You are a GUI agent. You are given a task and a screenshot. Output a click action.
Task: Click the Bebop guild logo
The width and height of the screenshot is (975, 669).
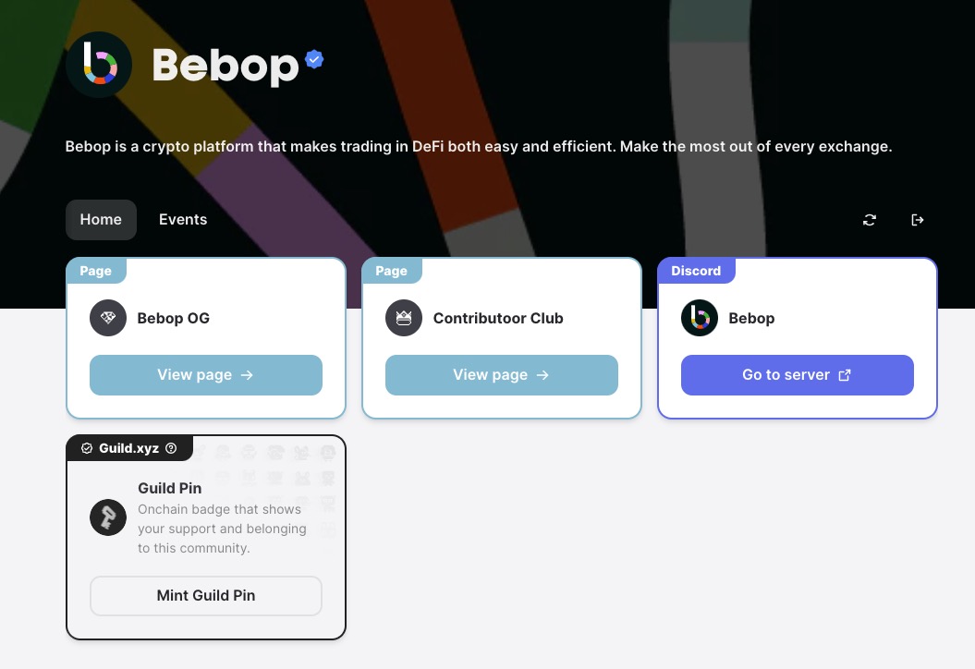coord(99,65)
